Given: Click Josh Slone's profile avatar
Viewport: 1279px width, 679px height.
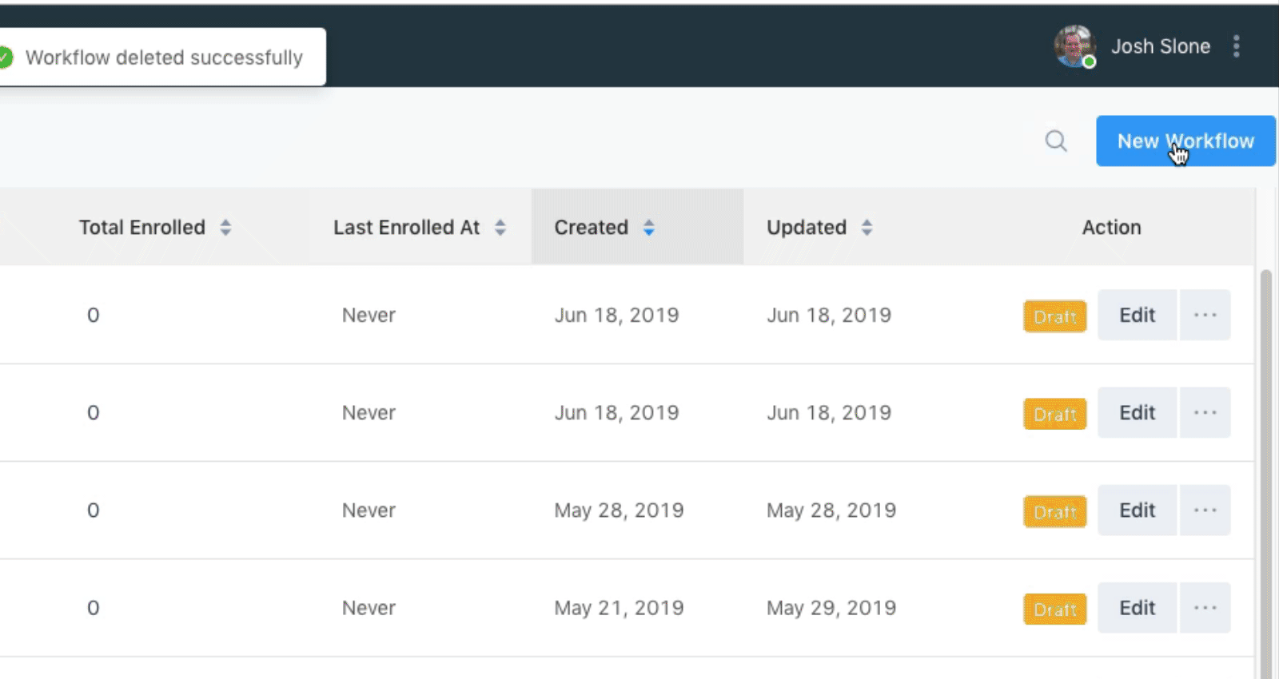Looking at the screenshot, I should pyautogui.click(x=1074, y=46).
